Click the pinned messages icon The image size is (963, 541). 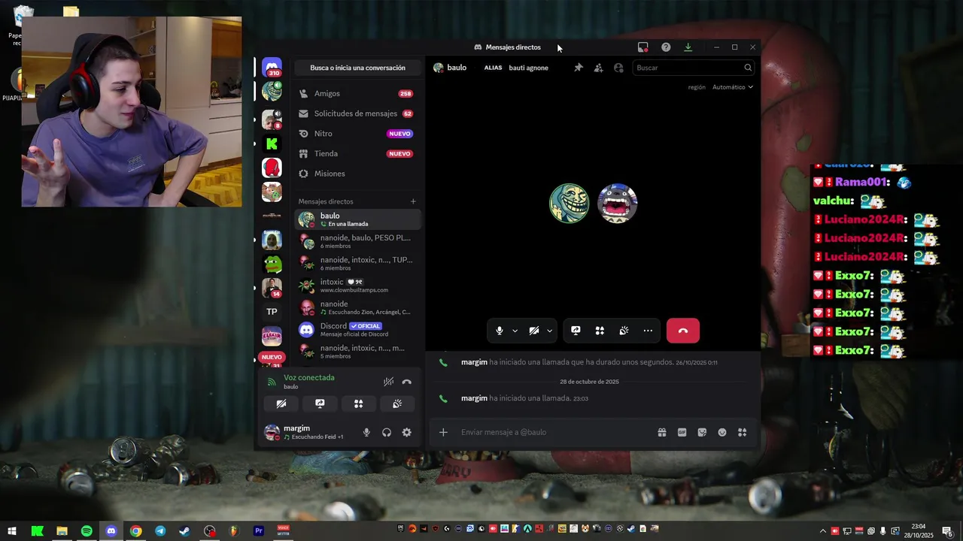point(579,68)
